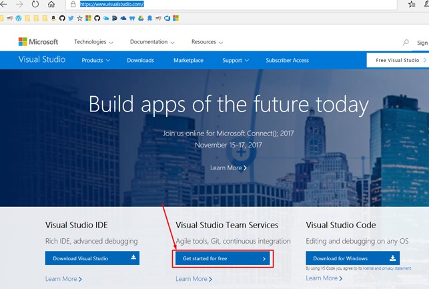
Task: Open Subscriber Access
Action: [287, 61]
